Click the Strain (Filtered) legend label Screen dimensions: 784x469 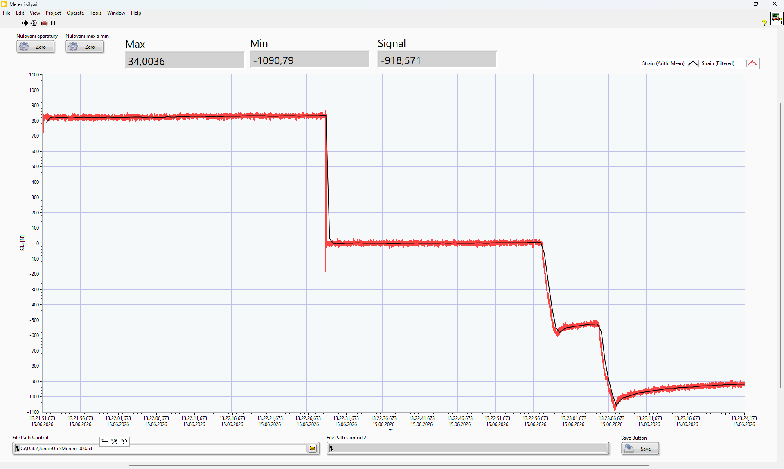[718, 63]
